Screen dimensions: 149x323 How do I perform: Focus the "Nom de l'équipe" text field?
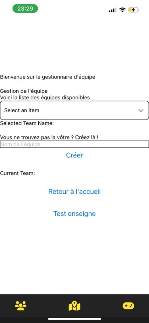[x=74, y=144]
